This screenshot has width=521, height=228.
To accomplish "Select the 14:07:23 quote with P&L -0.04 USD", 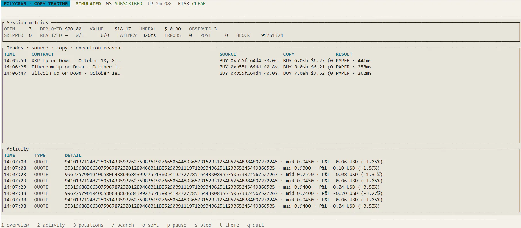I will (x=192, y=187).
